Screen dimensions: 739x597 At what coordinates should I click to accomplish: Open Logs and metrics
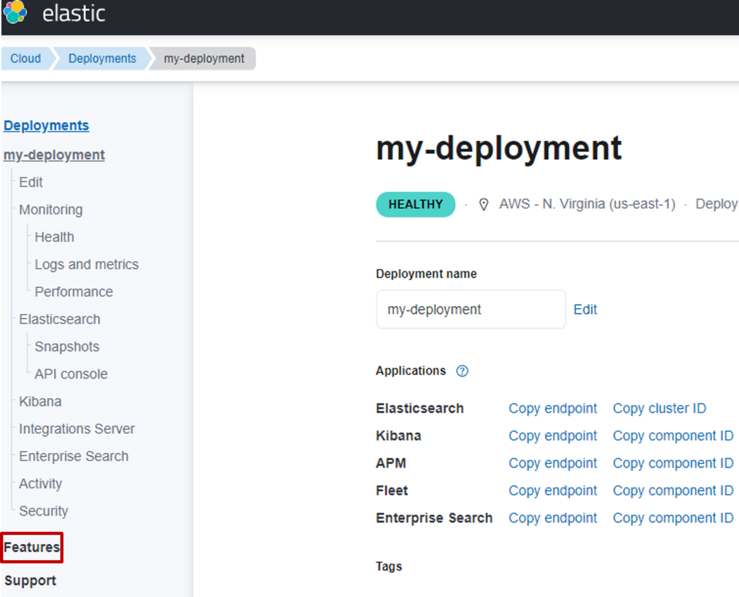point(86,264)
